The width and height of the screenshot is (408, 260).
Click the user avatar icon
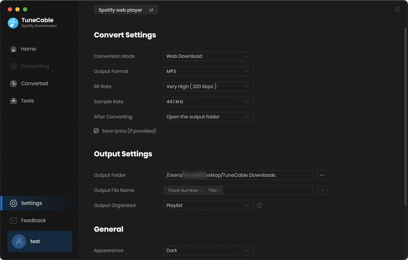click(x=19, y=241)
